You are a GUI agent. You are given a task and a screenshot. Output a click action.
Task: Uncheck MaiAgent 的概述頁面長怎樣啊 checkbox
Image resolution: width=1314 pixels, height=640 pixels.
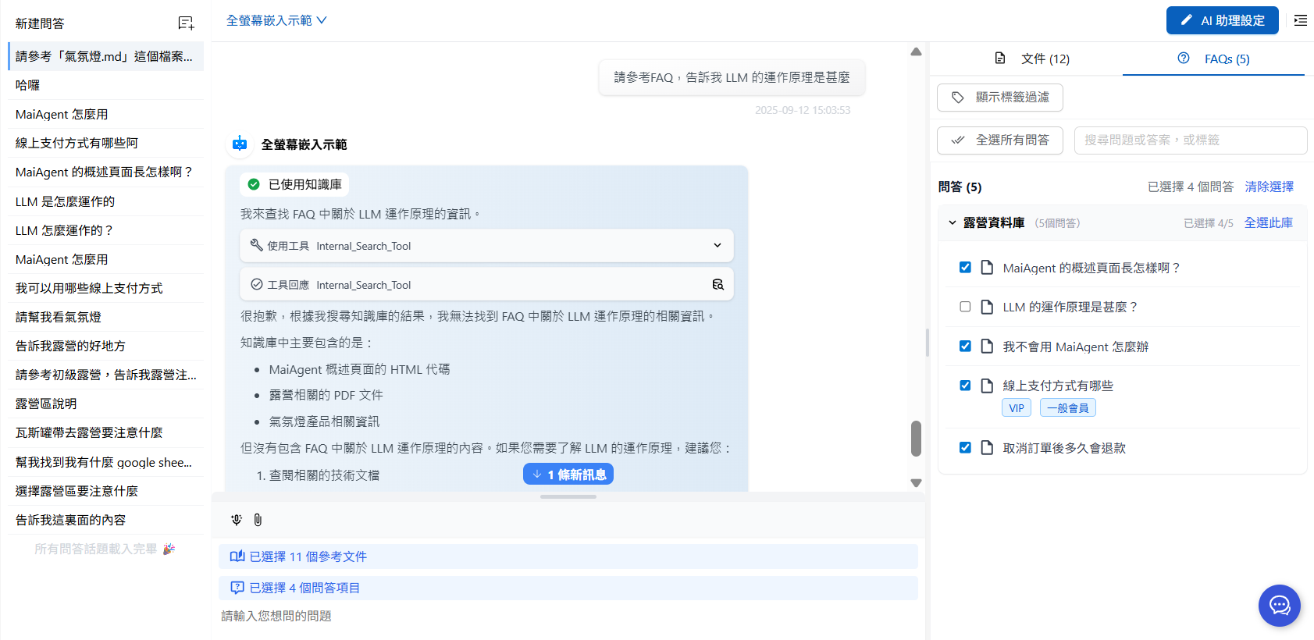click(965, 268)
